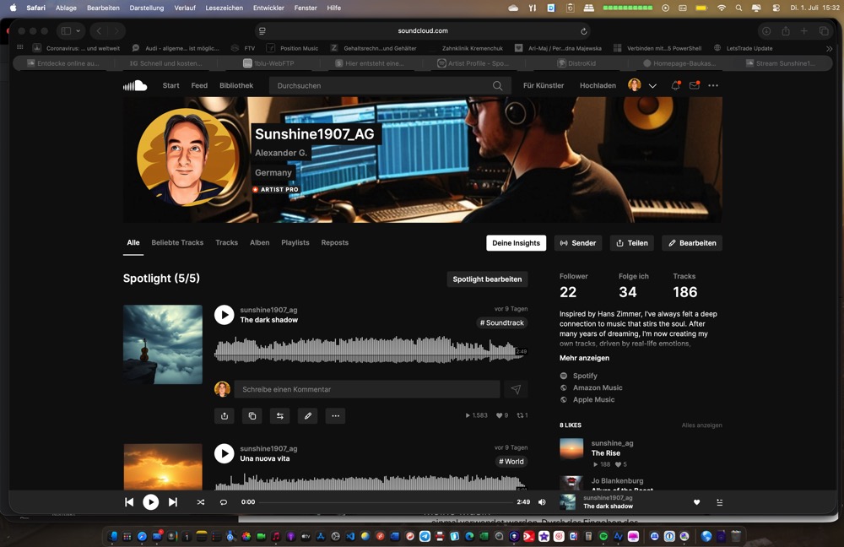Click the search magnifier icon
The image size is (844, 547).
(x=498, y=86)
